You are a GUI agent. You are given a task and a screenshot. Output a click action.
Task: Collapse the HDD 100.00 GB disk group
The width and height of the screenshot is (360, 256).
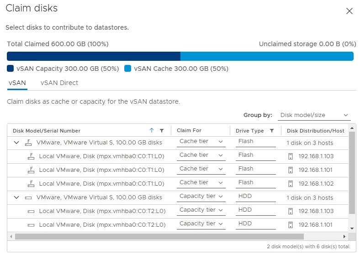(x=16, y=197)
